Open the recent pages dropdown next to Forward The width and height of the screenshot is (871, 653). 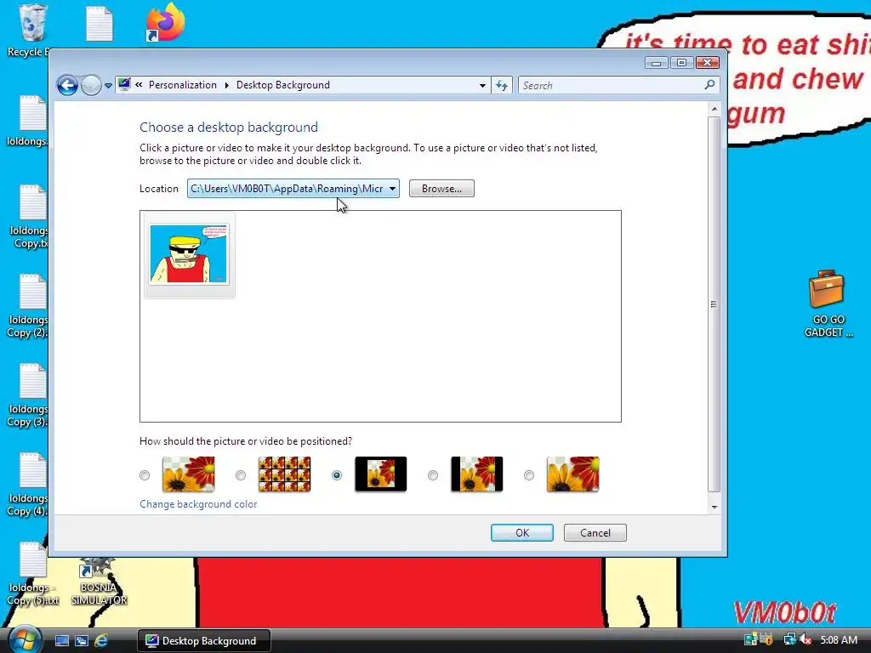coord(108,86)
